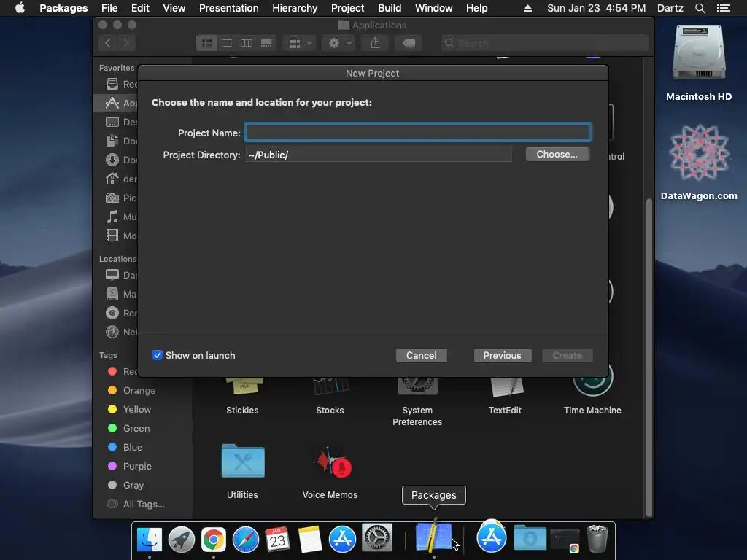The image size is (747, 560).
Task: Open Finder action gear dropdown
Action: 340,43
